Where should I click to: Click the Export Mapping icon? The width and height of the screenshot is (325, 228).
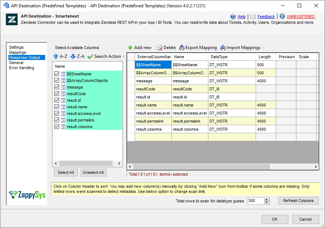(182, 48)
